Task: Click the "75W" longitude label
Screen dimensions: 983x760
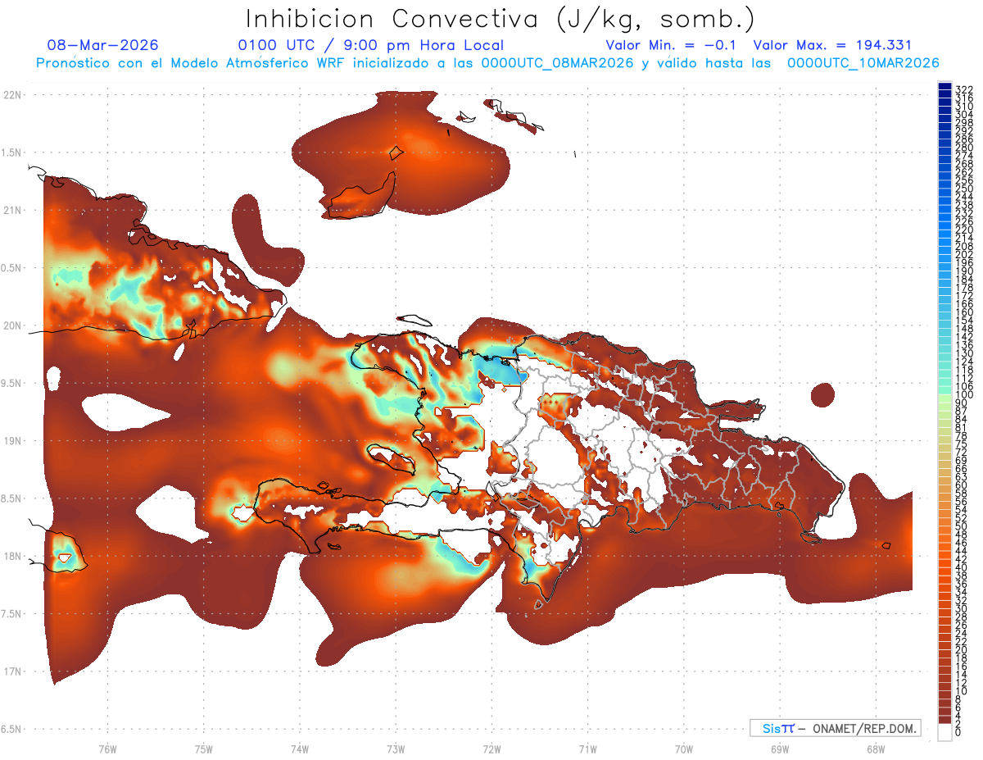Action: point(203,749)
